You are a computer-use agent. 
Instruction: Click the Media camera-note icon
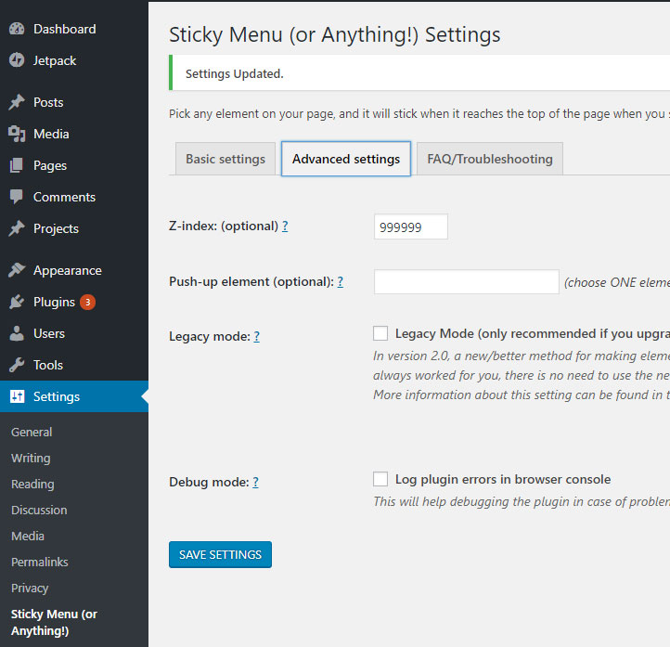click(x=17, y=134)
